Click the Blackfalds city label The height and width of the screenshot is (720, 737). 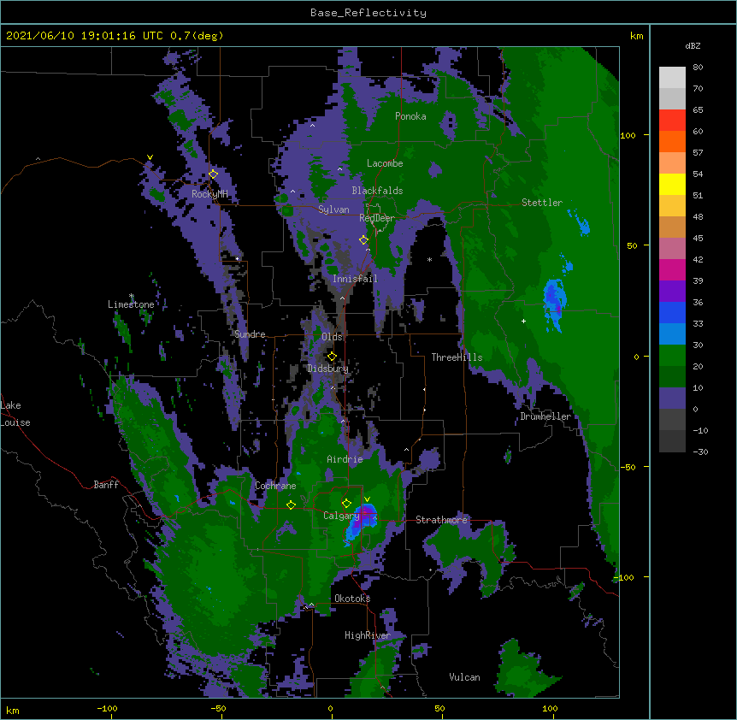(x=377, y=191)
